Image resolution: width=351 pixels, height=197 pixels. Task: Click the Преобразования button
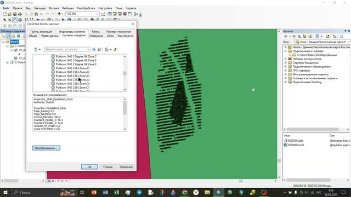coord(46,148)
